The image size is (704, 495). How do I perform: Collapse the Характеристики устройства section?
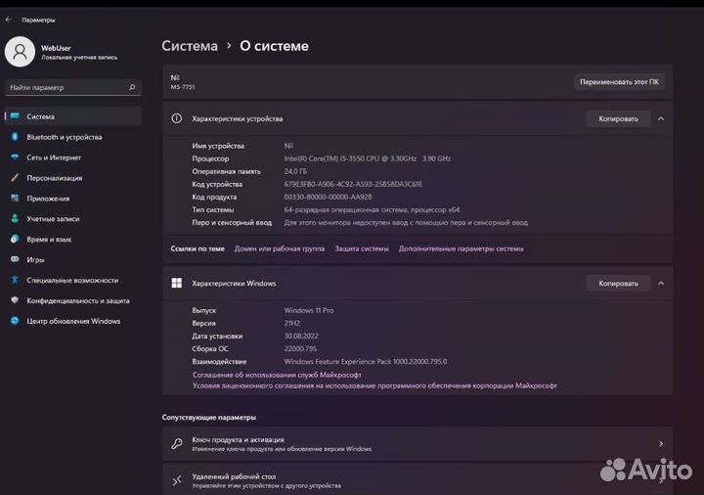[661, 118]
